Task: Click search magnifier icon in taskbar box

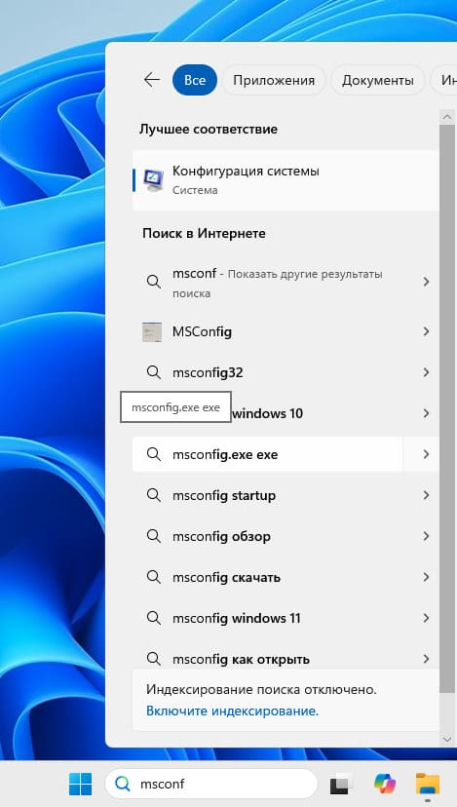Action: click(x=123, y=784)
